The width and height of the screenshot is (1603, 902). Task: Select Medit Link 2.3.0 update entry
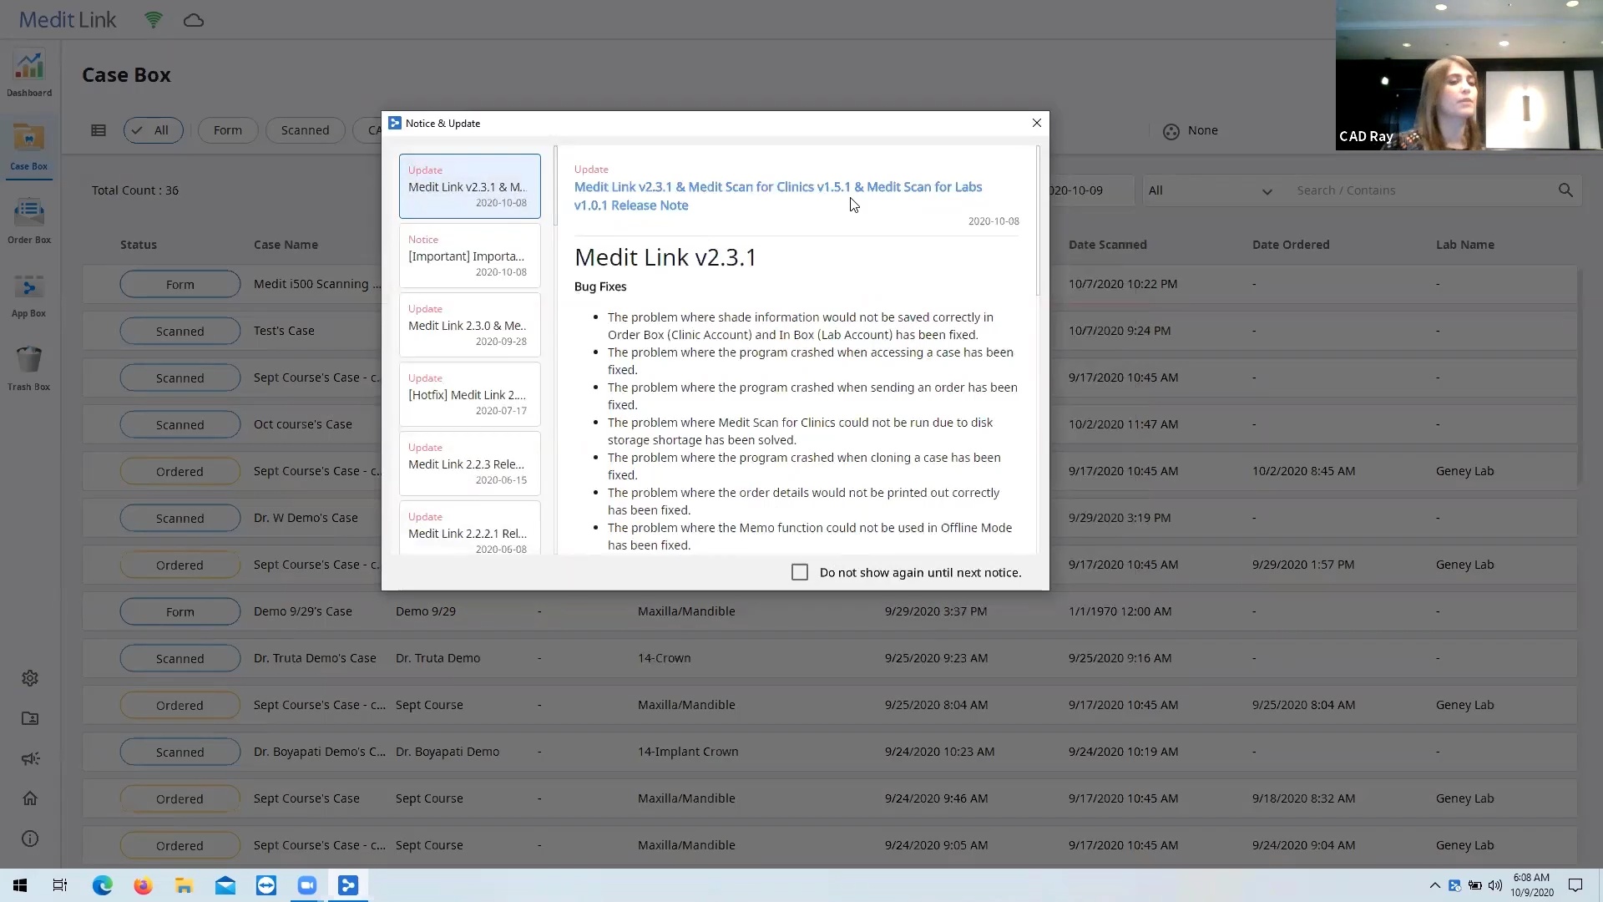pyautogui.click(x=469, y=325)
